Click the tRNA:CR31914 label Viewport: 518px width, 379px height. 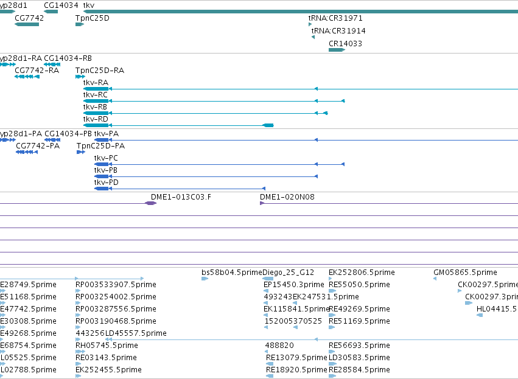point(338,30)
